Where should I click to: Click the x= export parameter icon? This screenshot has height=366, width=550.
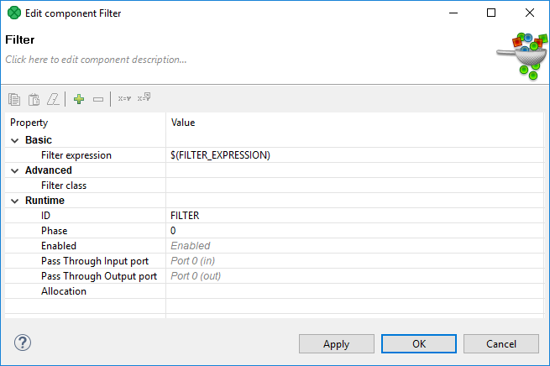click(144, 98)
